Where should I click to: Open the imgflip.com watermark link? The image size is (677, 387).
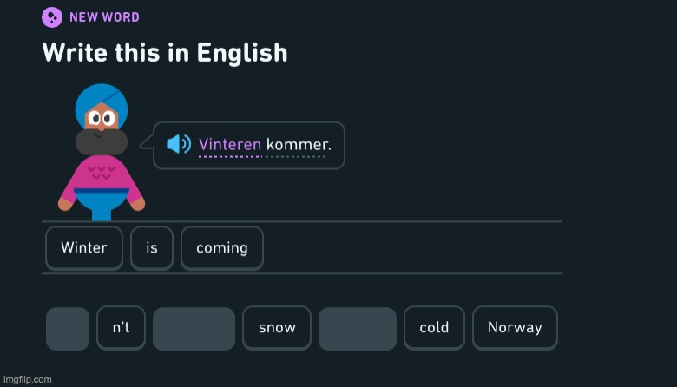(28, 380)
